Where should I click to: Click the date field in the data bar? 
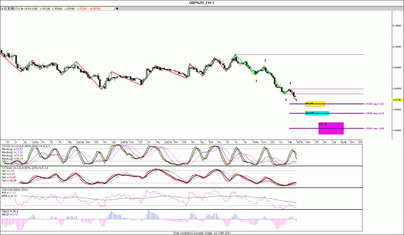pyautogui.click(x=27, y=9)
